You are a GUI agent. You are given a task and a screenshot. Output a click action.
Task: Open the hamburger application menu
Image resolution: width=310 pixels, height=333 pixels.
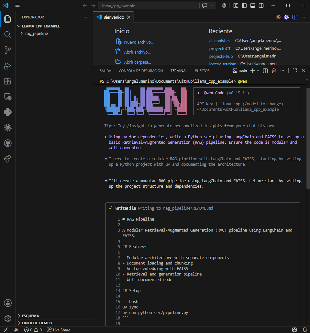pyautogui.click(x=17, y=5)
